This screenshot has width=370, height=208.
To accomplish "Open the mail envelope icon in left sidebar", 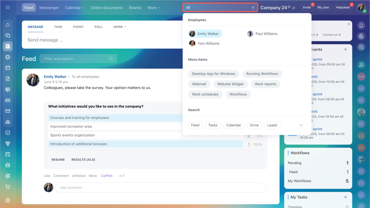I will (x=8, y=111).
